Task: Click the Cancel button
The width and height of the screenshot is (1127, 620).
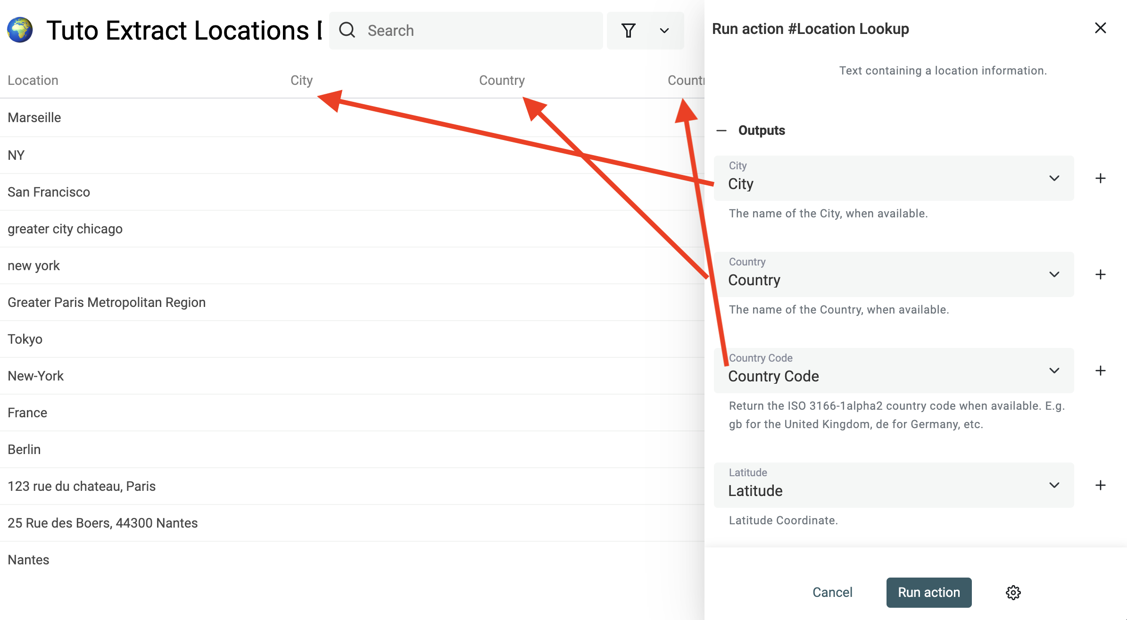Action: 832,592
